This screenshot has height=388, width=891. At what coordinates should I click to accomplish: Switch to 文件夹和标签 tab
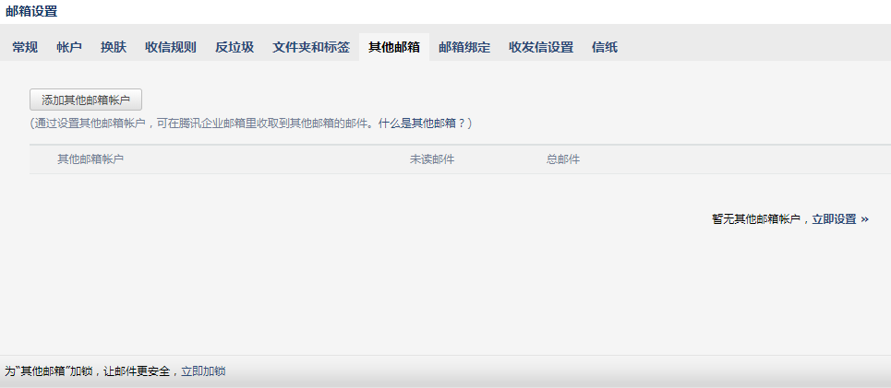(311, 47)
